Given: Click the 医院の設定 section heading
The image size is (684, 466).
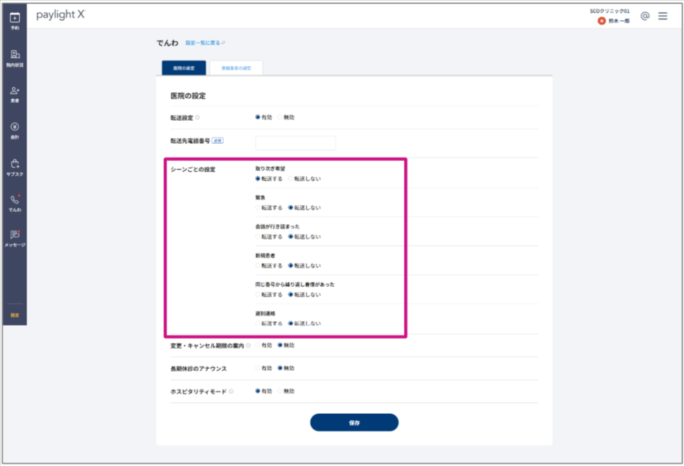Looking at the screenshot, I should 188,96.
